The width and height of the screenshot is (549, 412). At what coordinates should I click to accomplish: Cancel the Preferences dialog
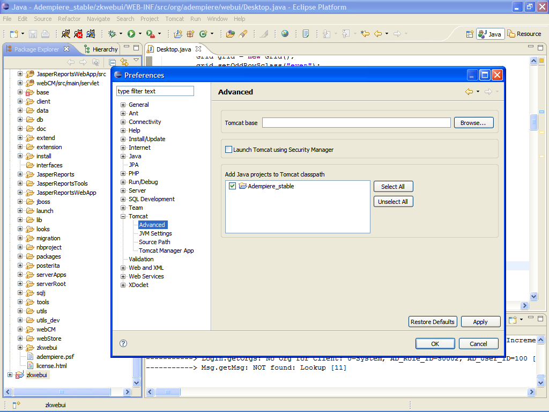coord(478,344)
